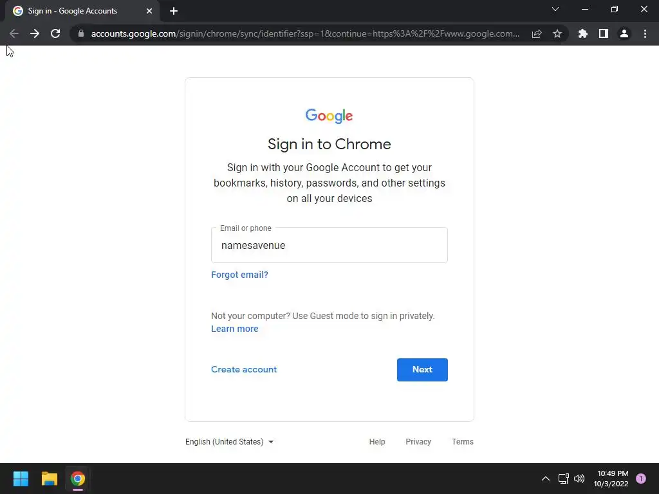
Task: Click the network tray icon
Action: 563,479
